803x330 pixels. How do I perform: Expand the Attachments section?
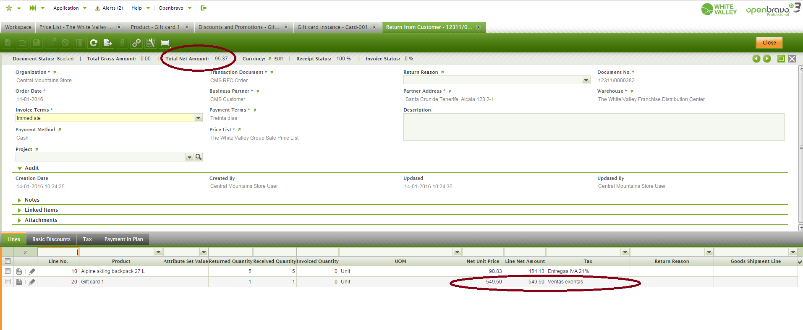tap(20, 220)
